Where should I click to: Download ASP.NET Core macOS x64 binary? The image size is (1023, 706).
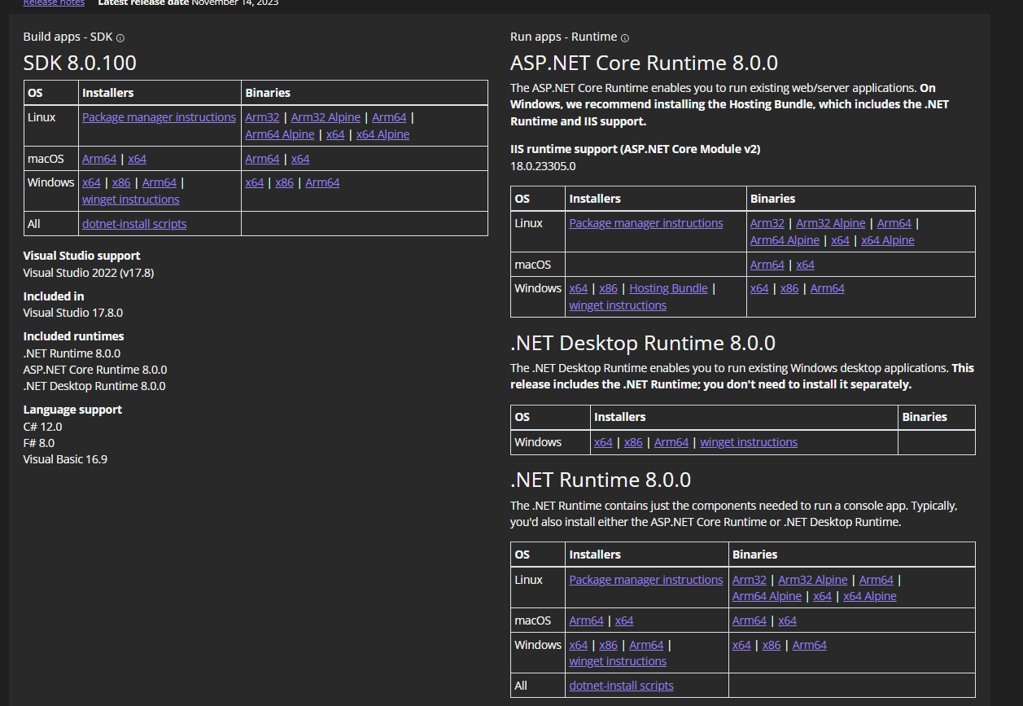pyautogui.click(x=805, y=265)
